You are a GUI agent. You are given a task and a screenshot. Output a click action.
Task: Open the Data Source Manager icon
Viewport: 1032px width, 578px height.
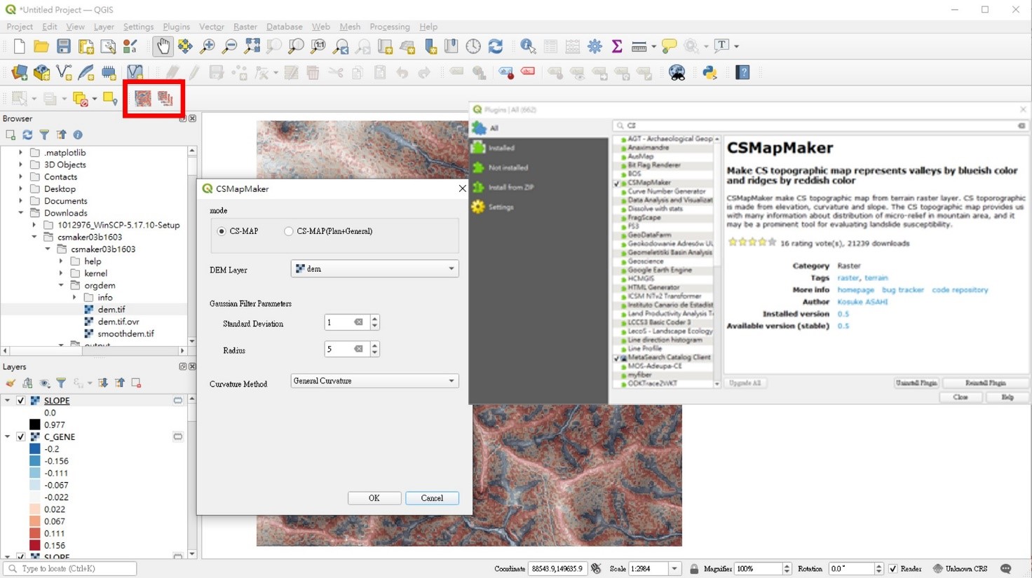click(20, 73)
